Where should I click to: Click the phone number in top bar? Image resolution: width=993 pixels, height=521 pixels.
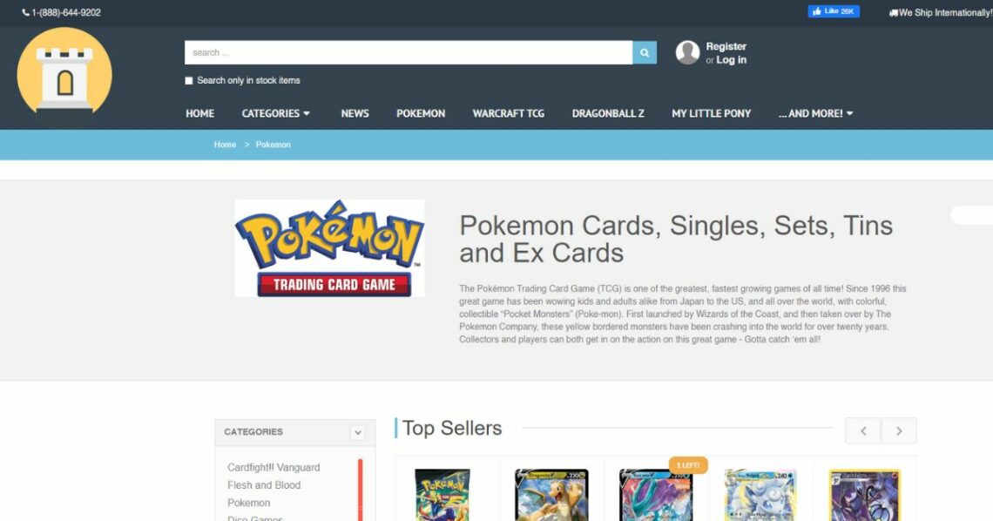pos(62,13)
